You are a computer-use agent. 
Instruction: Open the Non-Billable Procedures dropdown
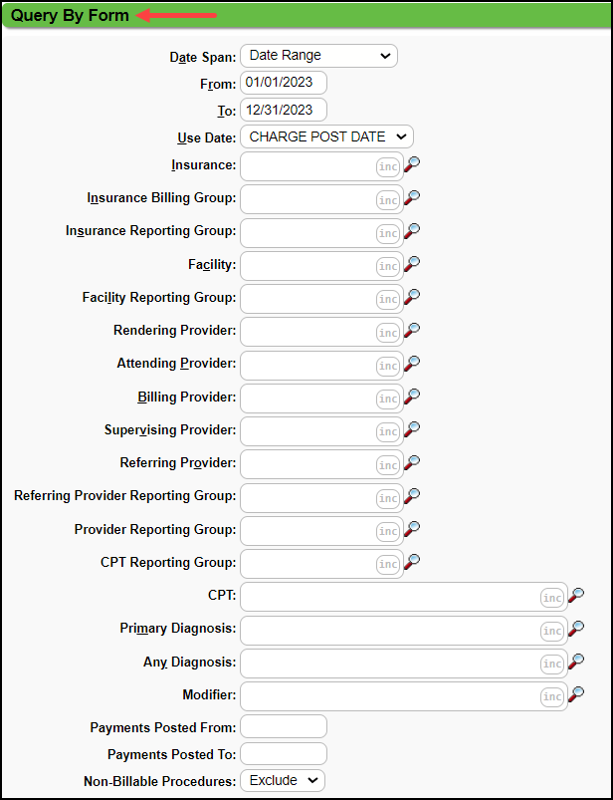coord(283,780)
